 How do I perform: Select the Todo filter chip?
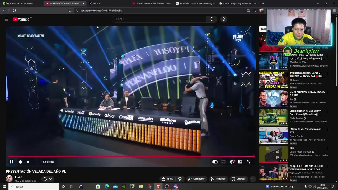[x=264, y=29]
